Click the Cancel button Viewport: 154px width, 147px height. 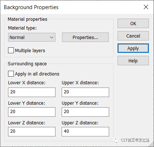[x=133, y=36]
